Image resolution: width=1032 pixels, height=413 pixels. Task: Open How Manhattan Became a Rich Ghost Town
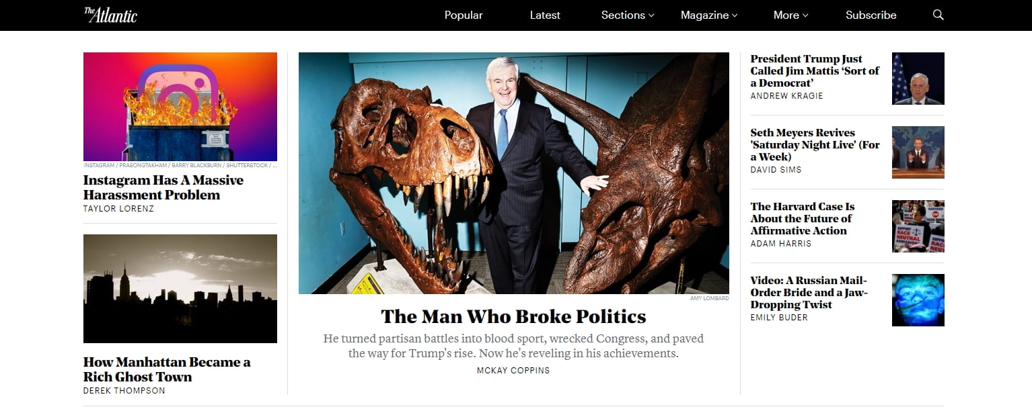[167, 369]
